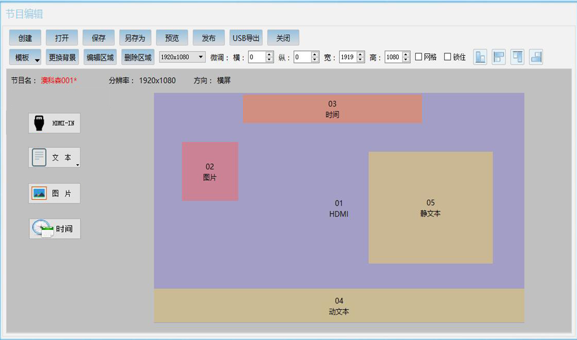
Task: Insert a 时间 (time) widget
Action: coord(55,229)
